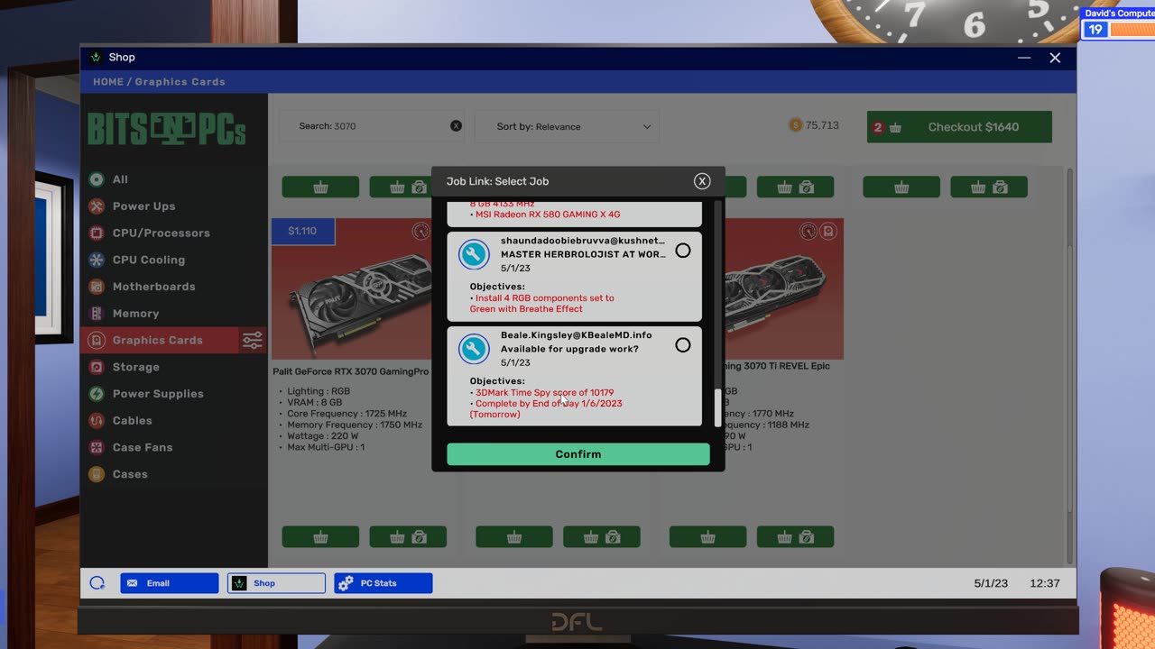Add 3070 Ti REVEL Epic with job link
Image resolution: width=1155 pixels, height=649 pixels.
pos(795,537)
